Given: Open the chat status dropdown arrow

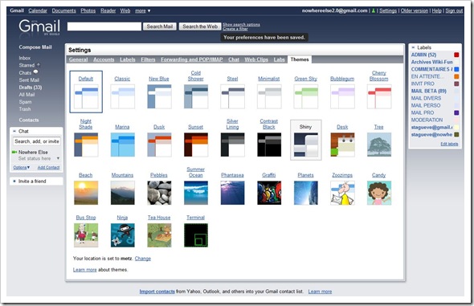Looking at the screenshot, I should (58, 158).
